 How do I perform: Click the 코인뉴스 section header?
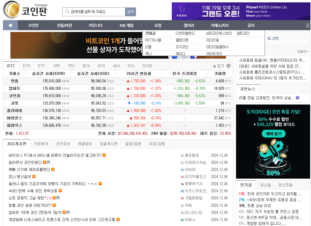248,89
